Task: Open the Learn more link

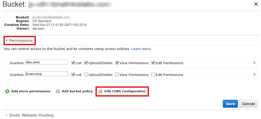Action: (x=141, y=49)
